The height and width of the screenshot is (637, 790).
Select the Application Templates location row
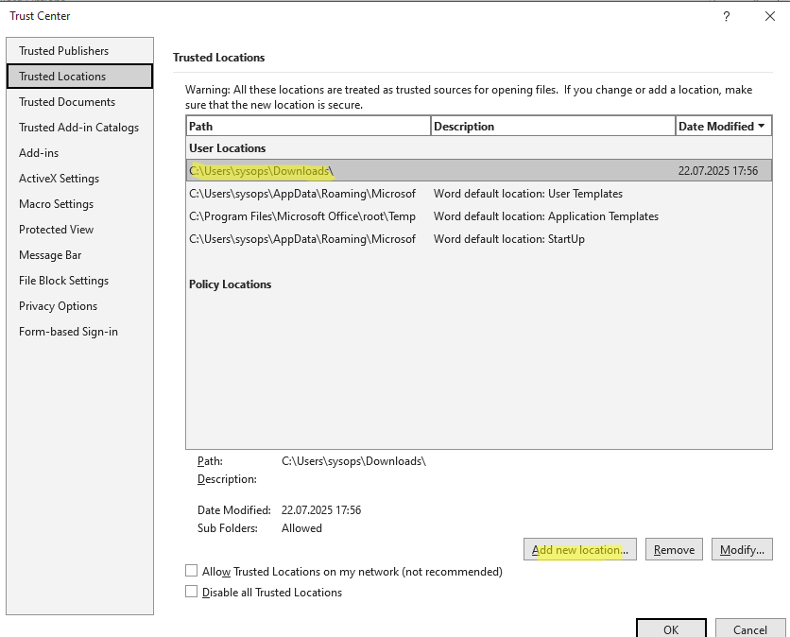(x=479, y=216)
